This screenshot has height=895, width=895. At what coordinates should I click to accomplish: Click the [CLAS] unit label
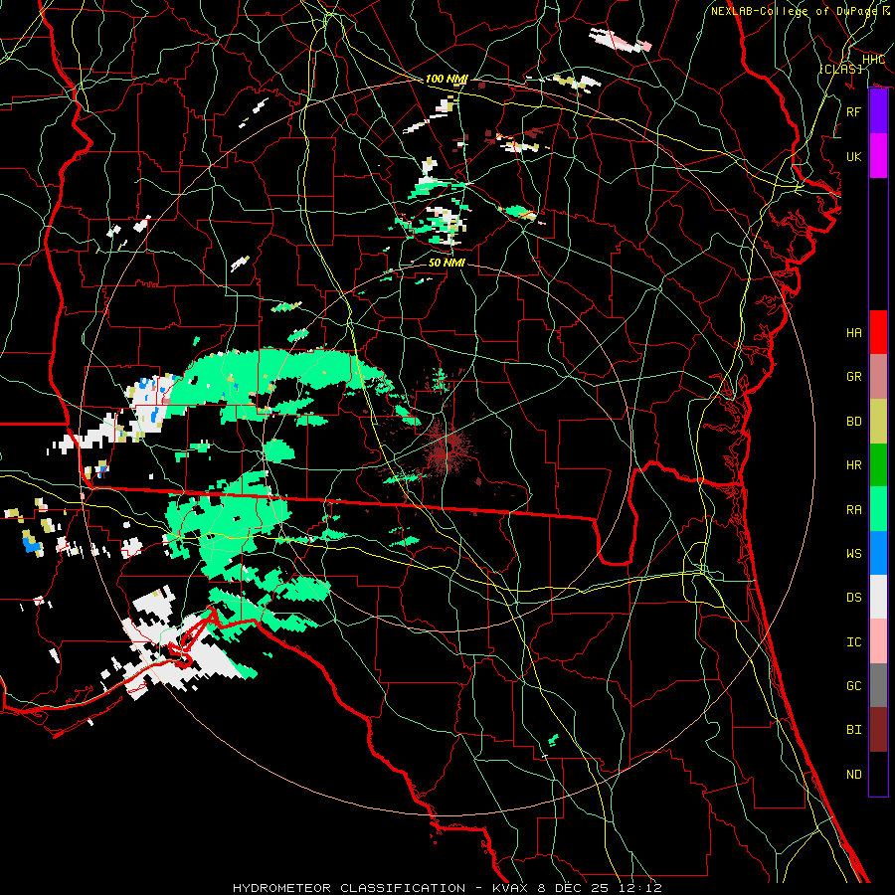click(840, 69)
